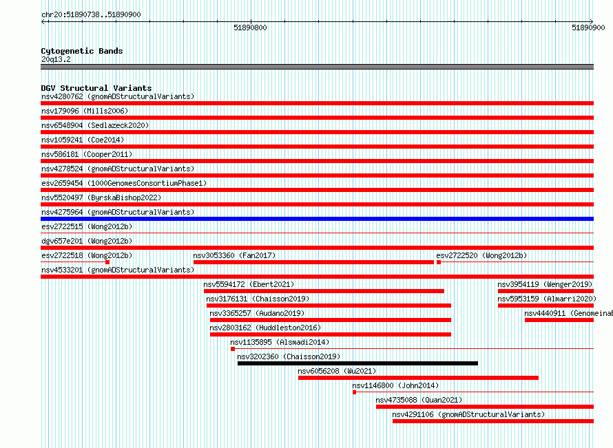Click esv2722515 (Wong2012b) label
This screenshot has width=613, height=448.
coord(87,226)
